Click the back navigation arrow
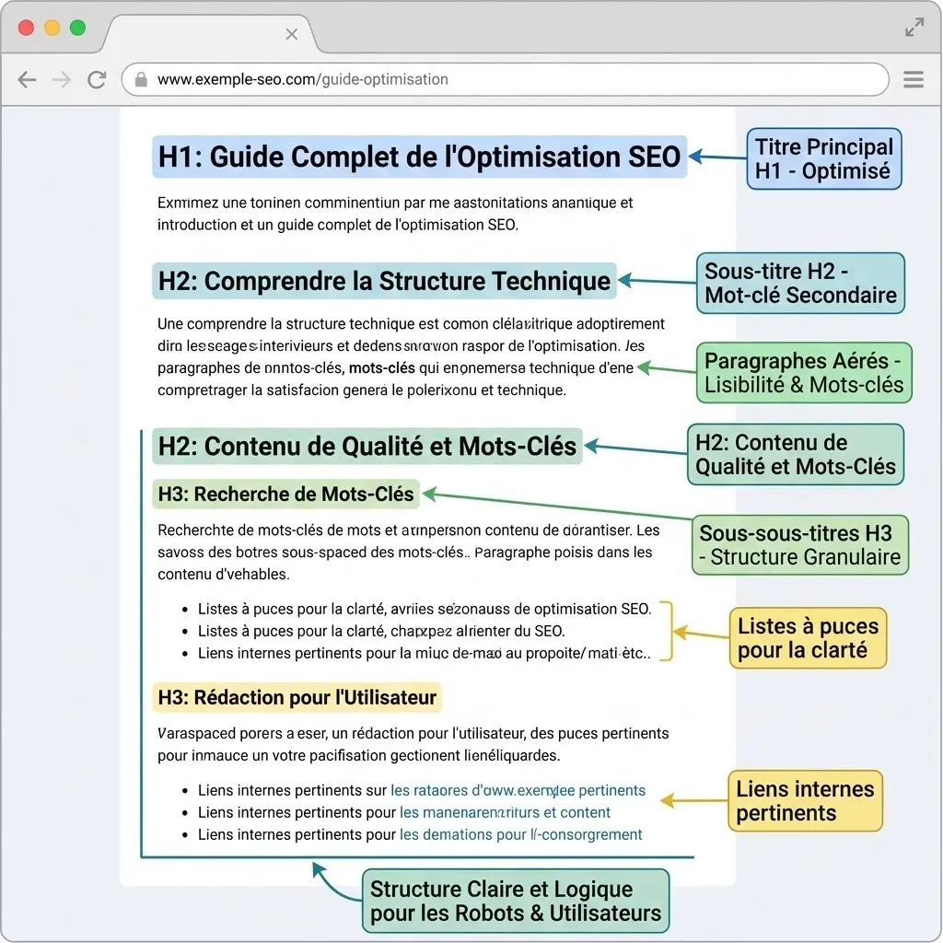943x943 pixels. pyautogui.click(x=28, y=80)
